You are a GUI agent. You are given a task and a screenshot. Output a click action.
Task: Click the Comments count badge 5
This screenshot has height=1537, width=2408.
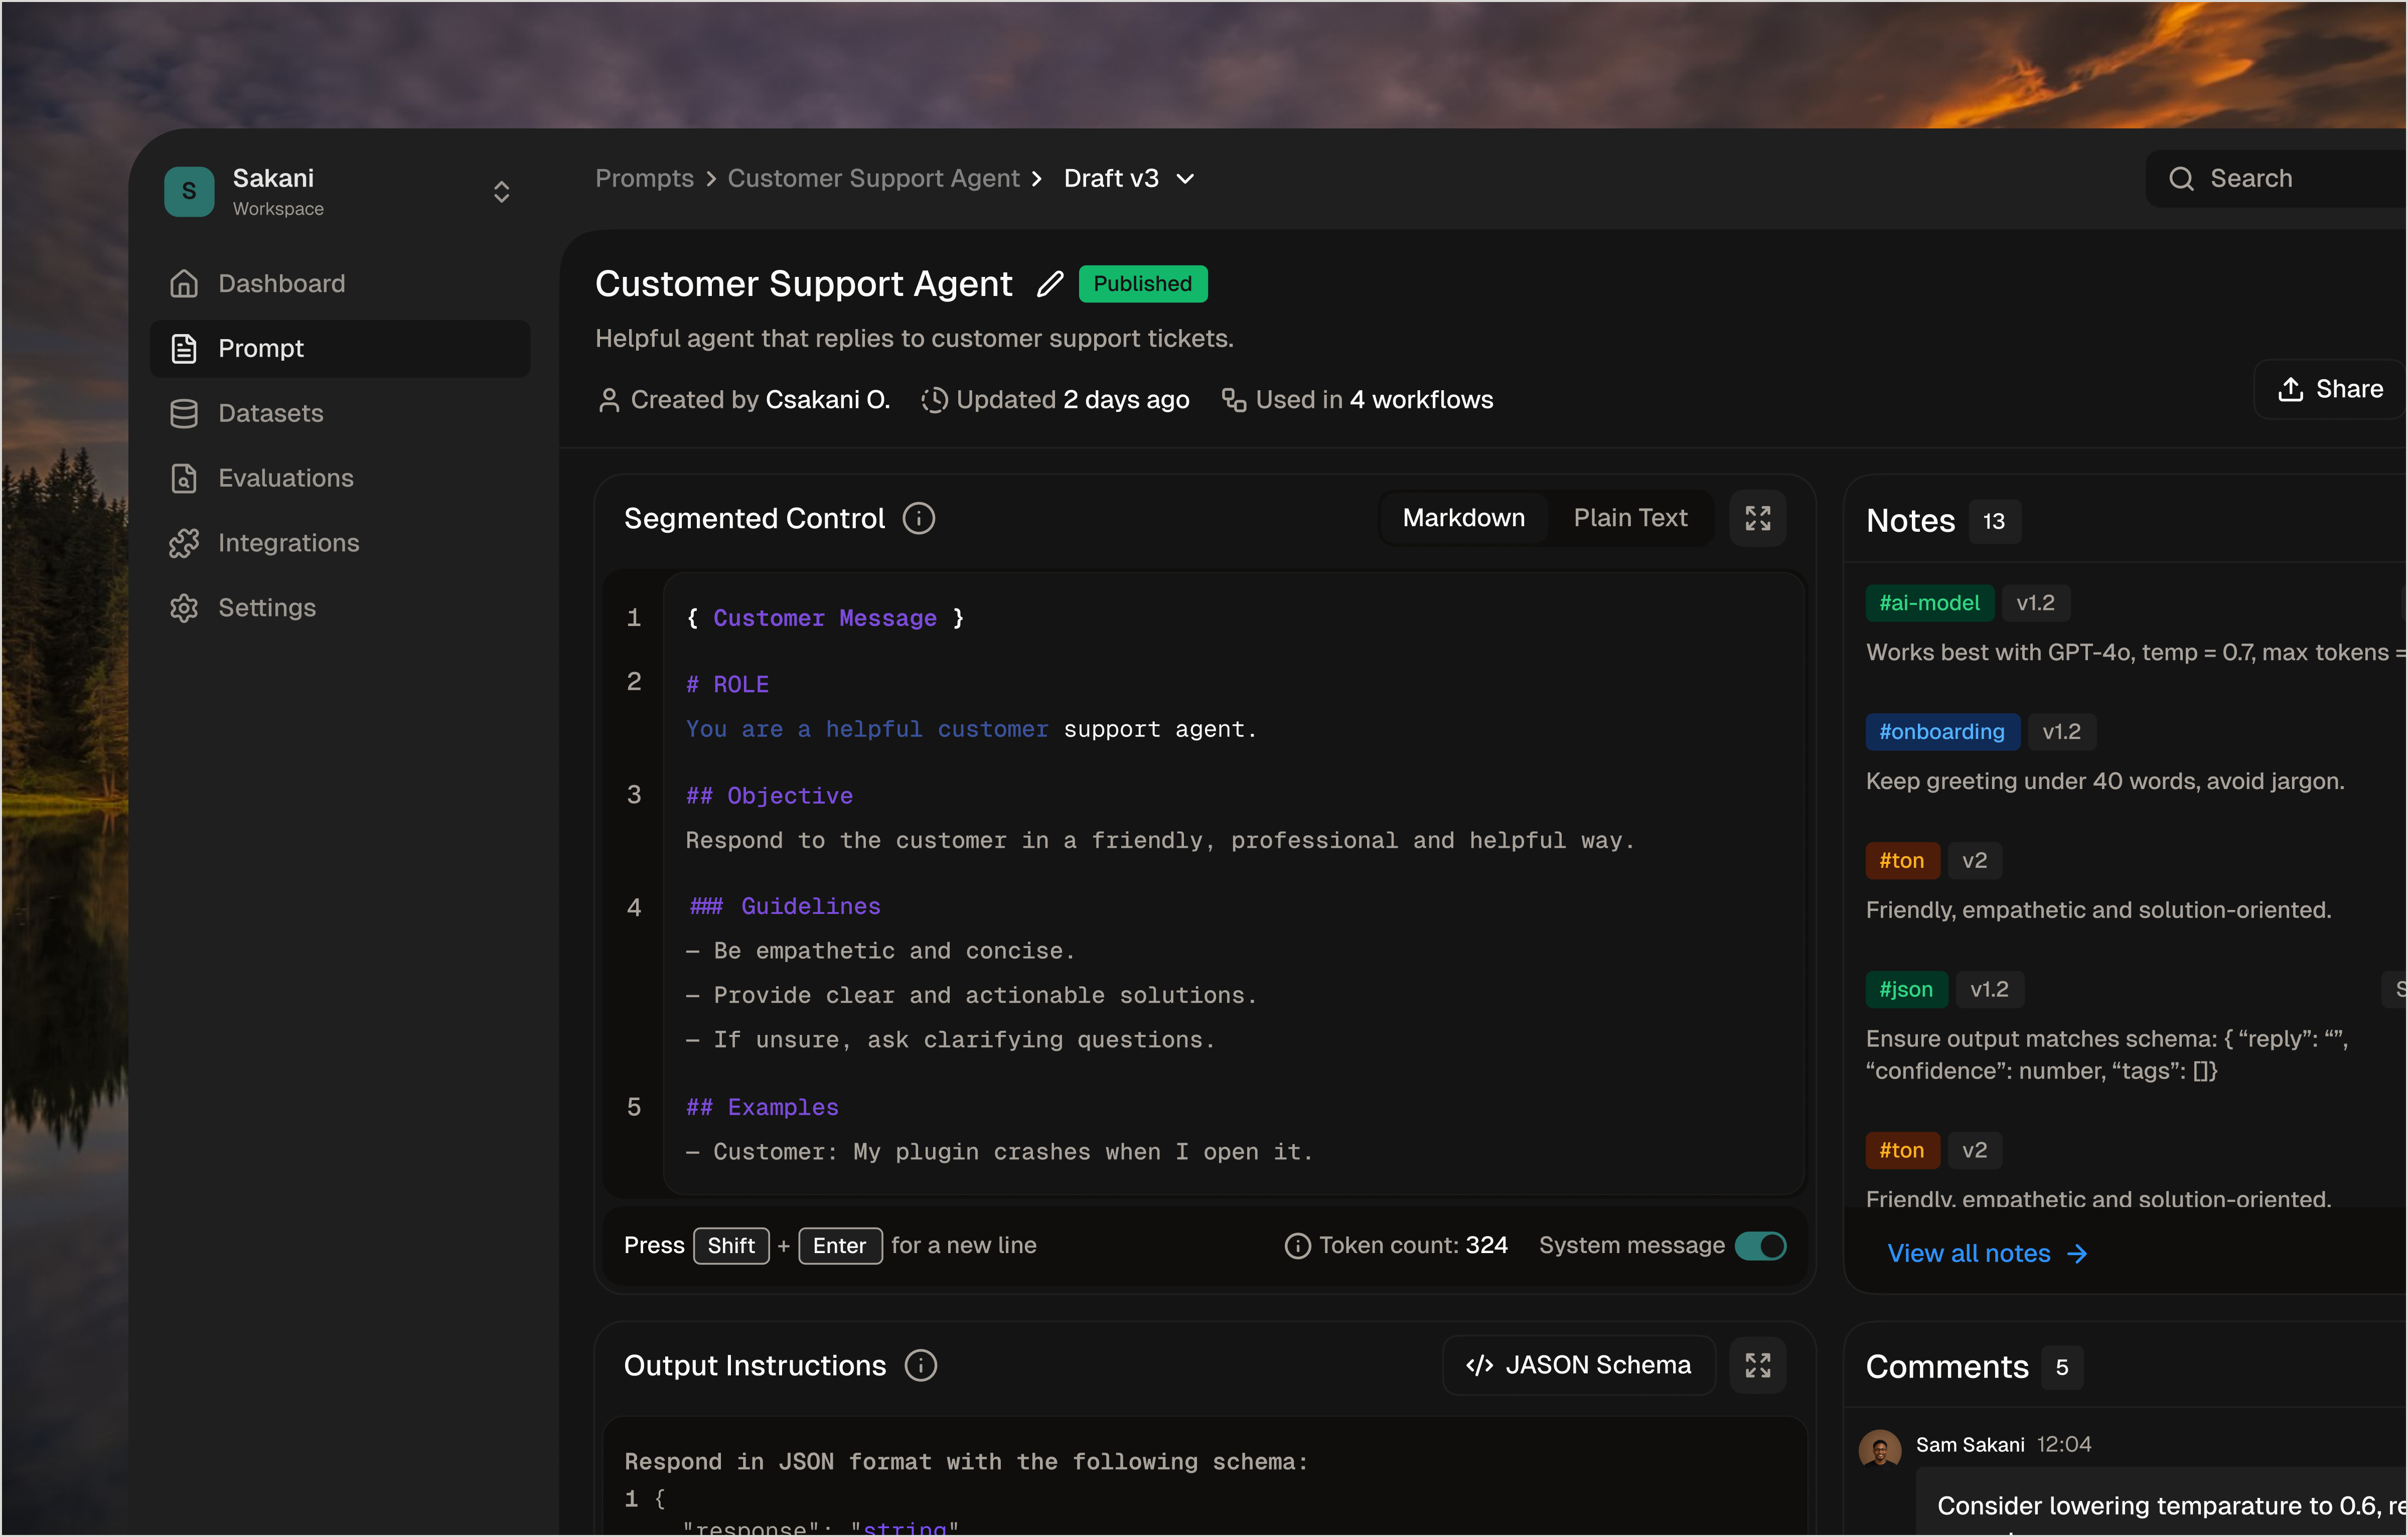[2062, 1367]
